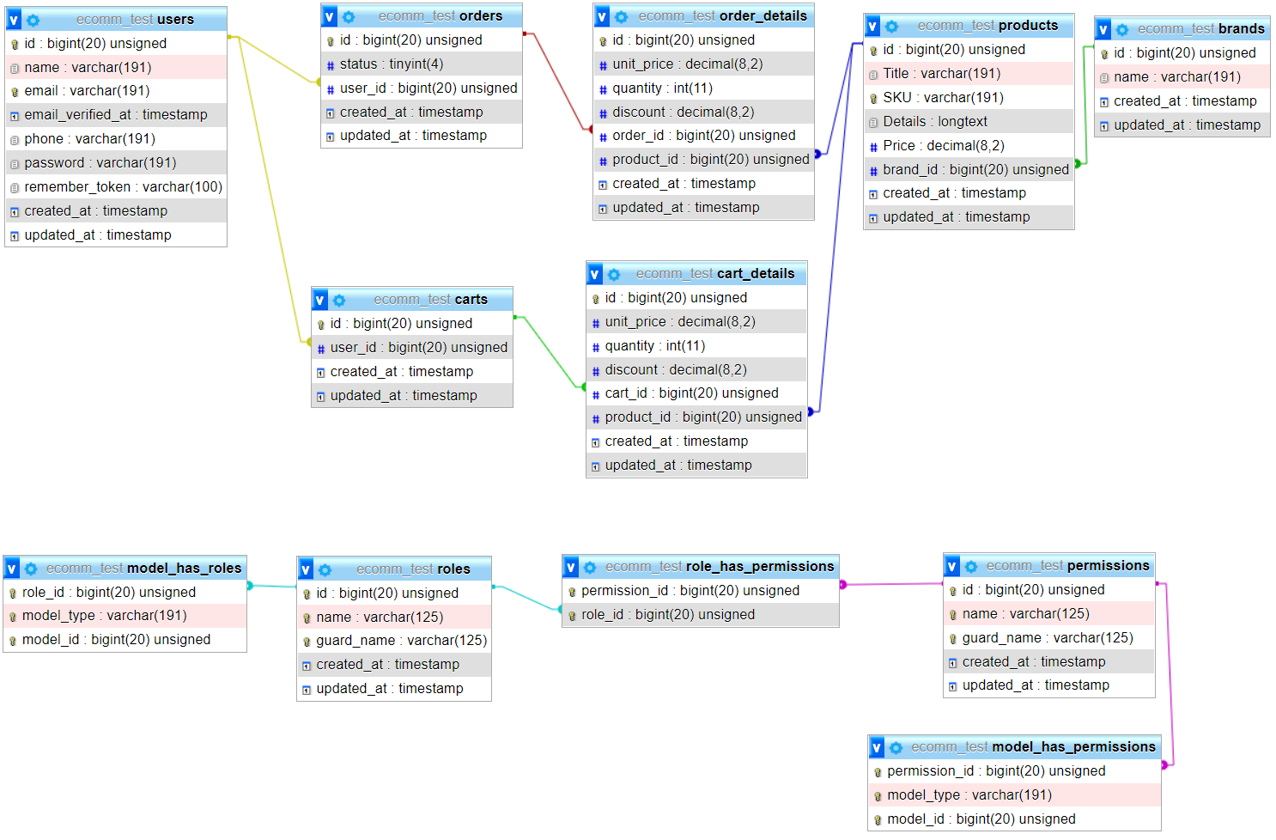
Task: Collapse the roles table with V toggle
Action: pyautogui.click(x=306, y=569)
